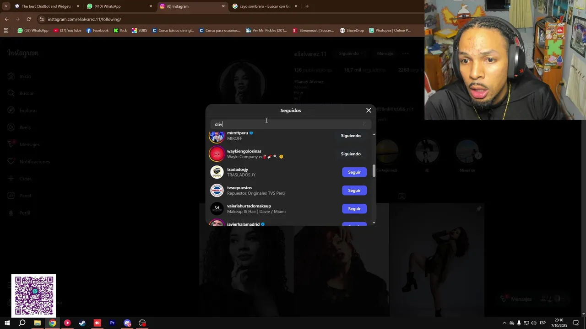Open the Windows Start menu
Image resolution: width=586 pixels, height=329 pixels.
pos(7,323)
